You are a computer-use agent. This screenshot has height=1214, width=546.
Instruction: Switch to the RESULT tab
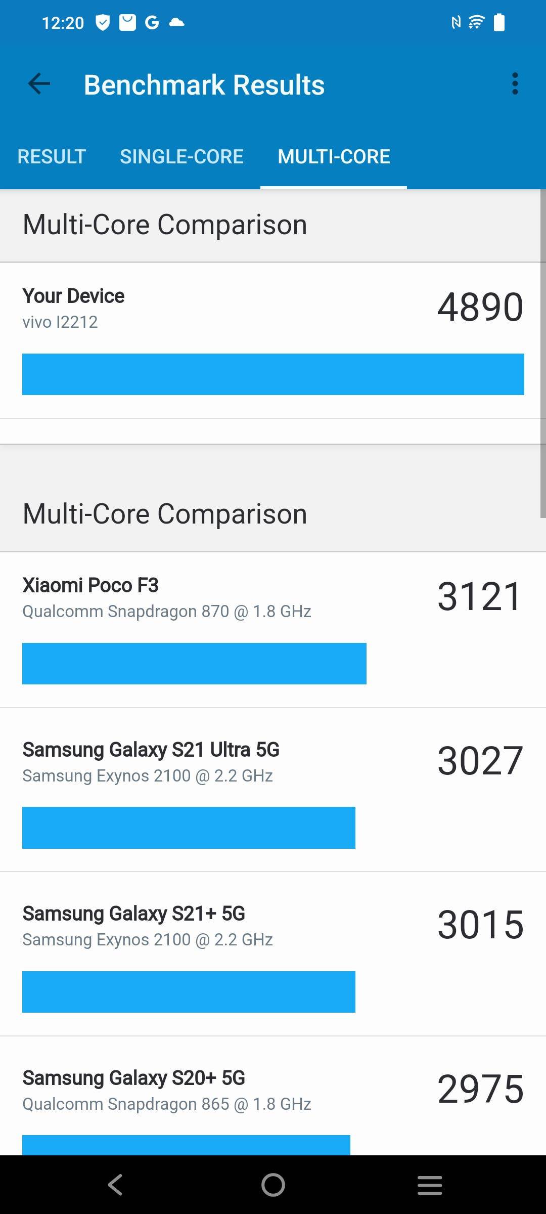(52, 157)
